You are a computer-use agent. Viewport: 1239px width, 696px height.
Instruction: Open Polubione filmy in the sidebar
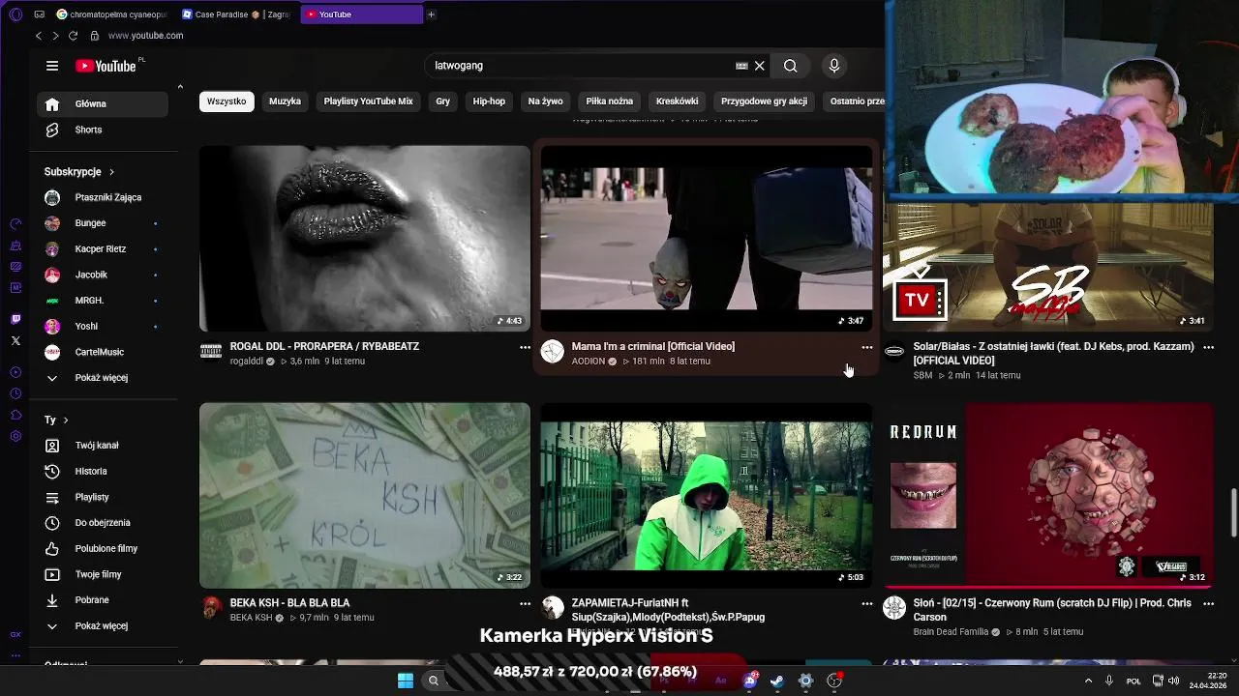[x=103, y=549]
